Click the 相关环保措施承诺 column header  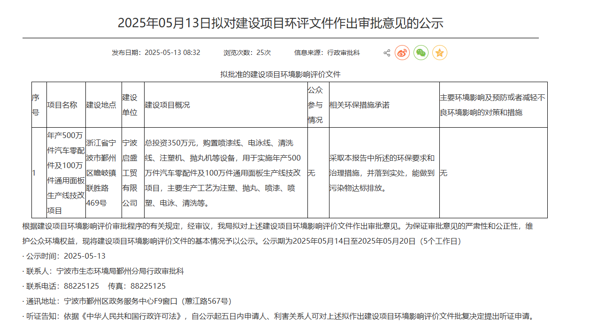point(384,105)
